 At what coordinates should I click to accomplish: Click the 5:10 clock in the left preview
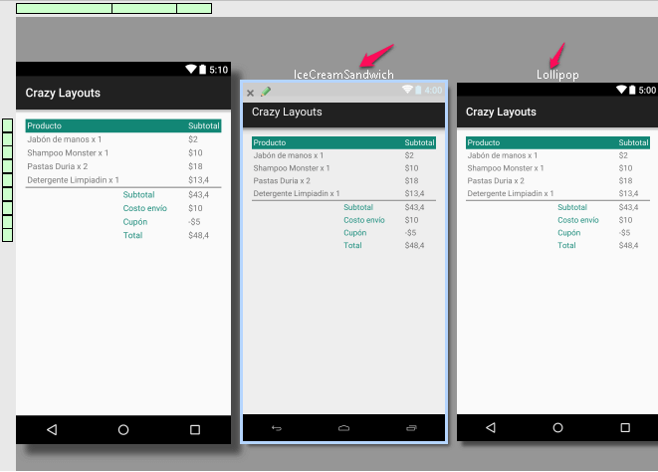tap(219, 70)
